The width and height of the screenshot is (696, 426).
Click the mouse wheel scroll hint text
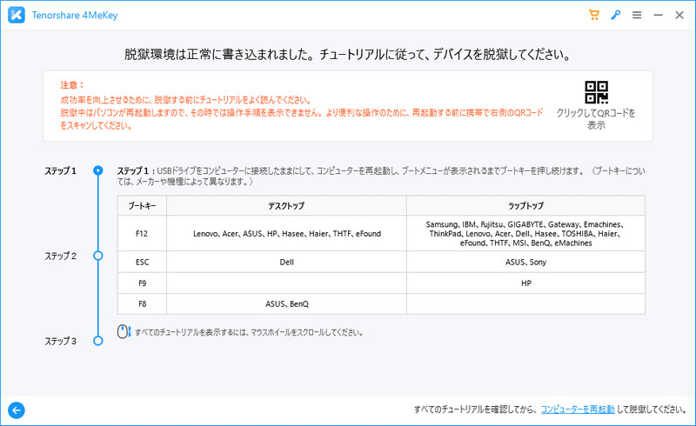[x=249, y=332]
